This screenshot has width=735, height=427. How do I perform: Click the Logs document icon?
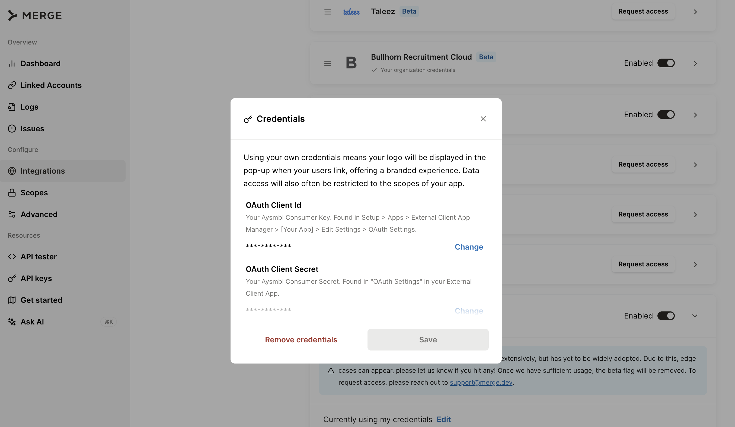tap(12, 107)
